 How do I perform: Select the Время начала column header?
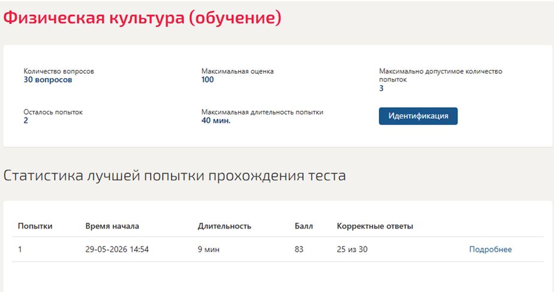112,226
